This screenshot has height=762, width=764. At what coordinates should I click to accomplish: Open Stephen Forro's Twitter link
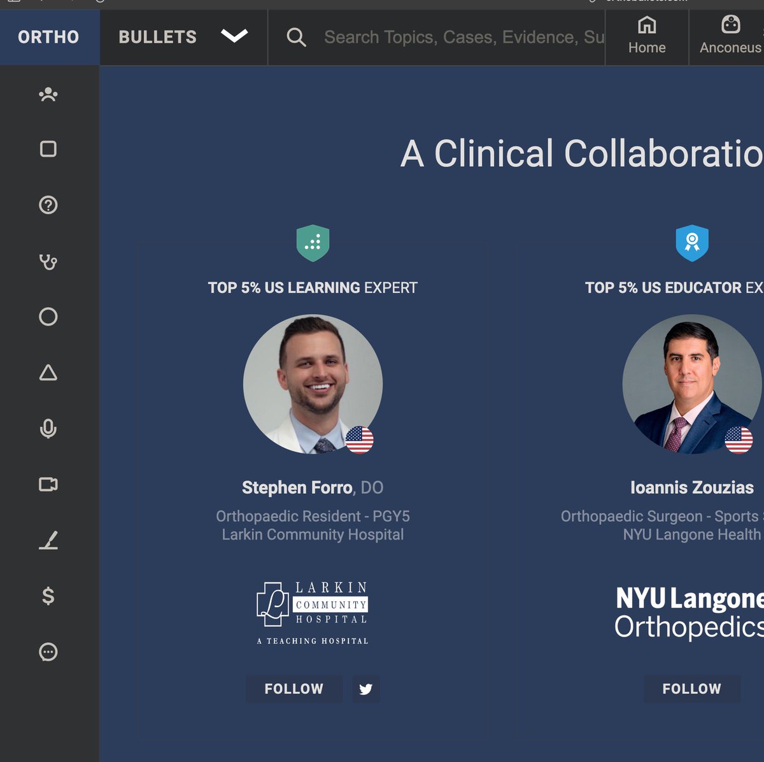pos(366,689)
